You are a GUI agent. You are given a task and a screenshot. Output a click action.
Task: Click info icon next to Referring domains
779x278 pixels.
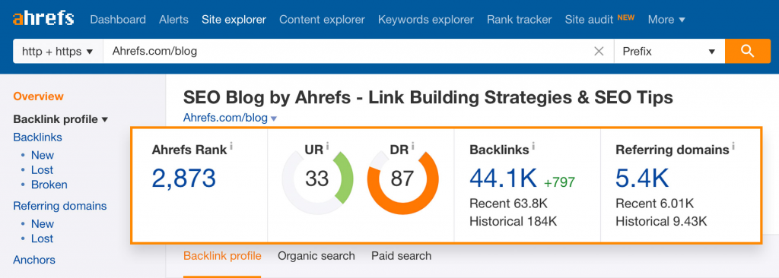point(733,147)
